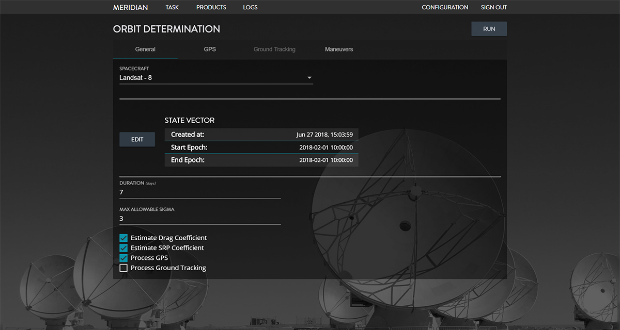620x330 pixels.
Task: Enable Process Ground Tracking checkbox
Action: point(123,268)
